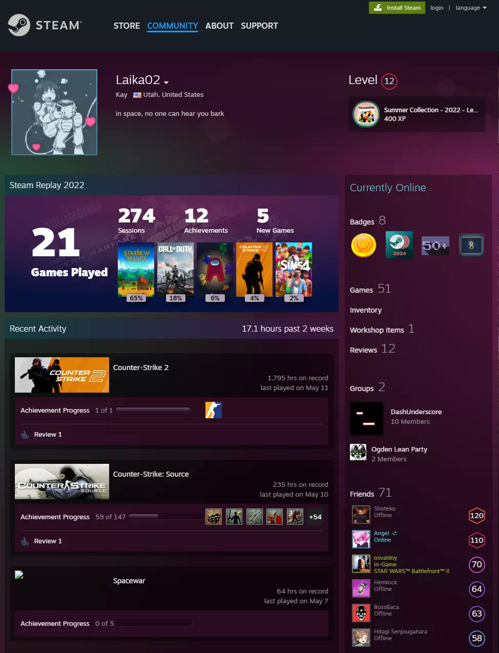This screenshot has height=653, width=499.
Task: Open the language dropdown
Action: click(471, 8)
